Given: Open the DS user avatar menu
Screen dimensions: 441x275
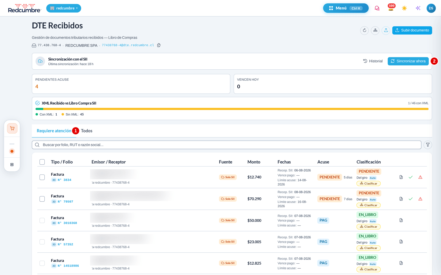Looking at the screenshot, I should pos(431,8).
